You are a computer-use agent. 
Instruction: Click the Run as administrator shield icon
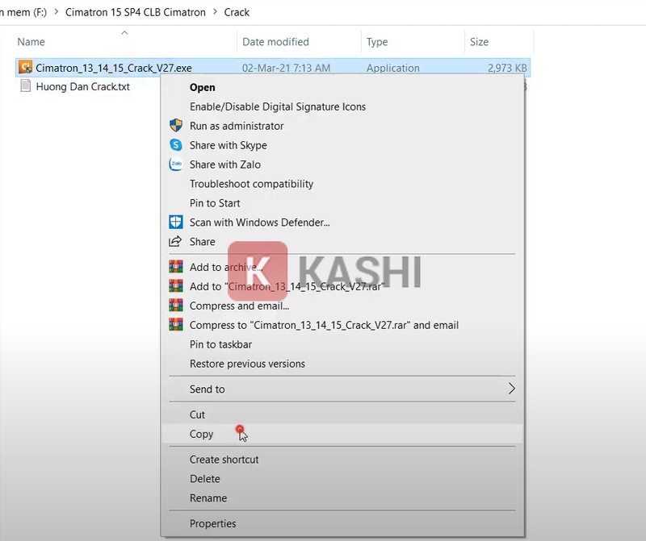click(x=176, y=126)
